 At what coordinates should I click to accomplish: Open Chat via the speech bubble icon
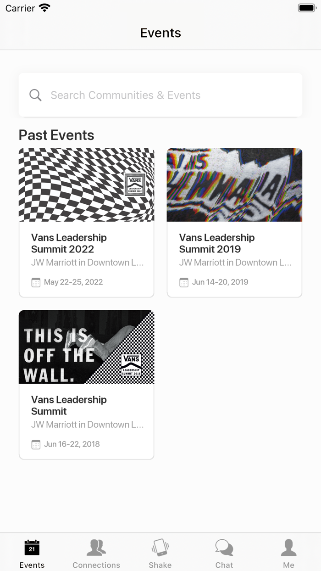(x=224, y=546)
